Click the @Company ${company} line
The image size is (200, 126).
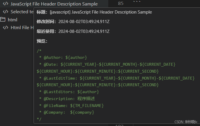coord(67,112)
